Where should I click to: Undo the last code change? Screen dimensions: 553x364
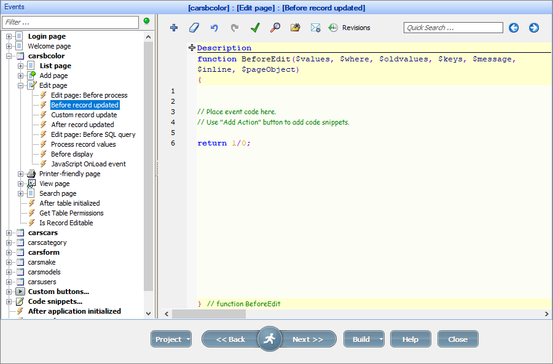(213, 28)
